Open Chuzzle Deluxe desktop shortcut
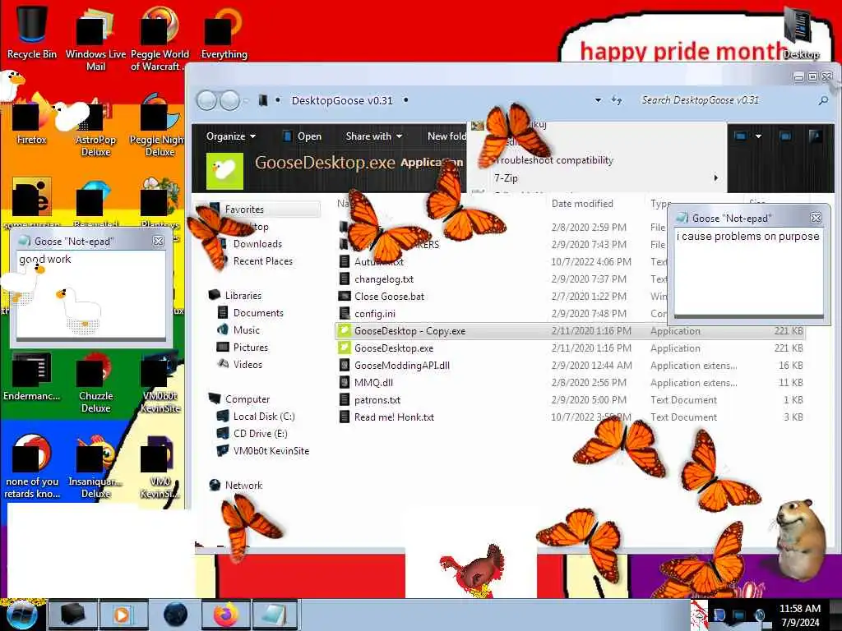This screenshot has width=842, height=631. (95, 384)
